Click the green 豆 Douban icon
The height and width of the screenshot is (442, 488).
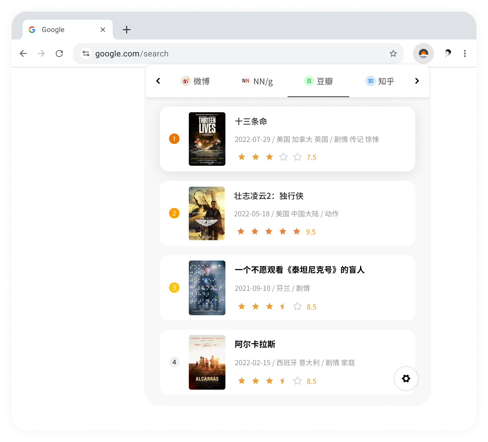tap(309, 81)
